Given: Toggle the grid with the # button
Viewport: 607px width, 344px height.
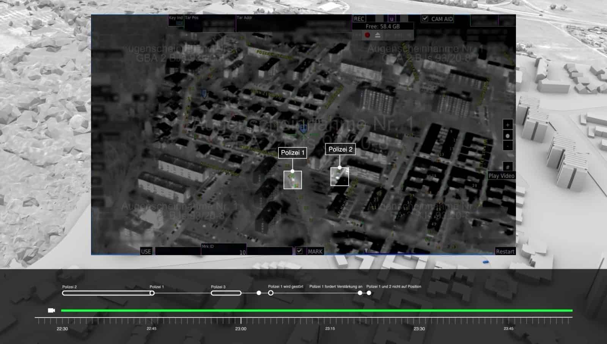Looking at the screenshot, I should [x=508, y=167].
